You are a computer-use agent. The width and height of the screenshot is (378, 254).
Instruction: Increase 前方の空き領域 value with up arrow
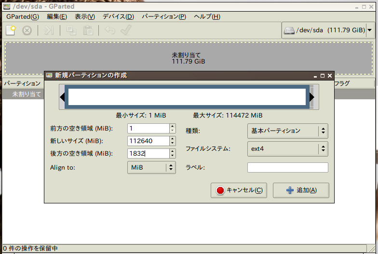pyautogui.click(x=173, y=126)
